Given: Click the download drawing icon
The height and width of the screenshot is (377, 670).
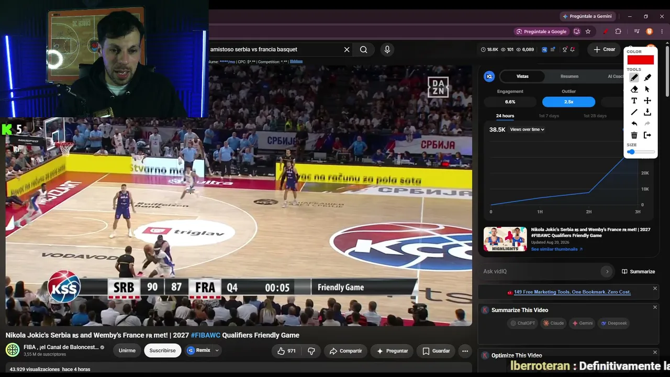Looking at the screenshot, I should point(647,112).
